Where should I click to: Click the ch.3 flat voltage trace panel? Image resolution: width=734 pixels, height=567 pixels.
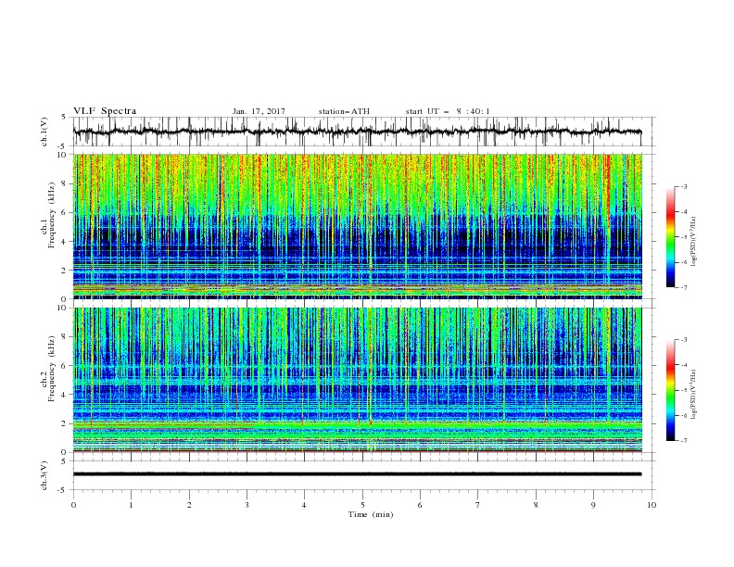click(363, 475)
